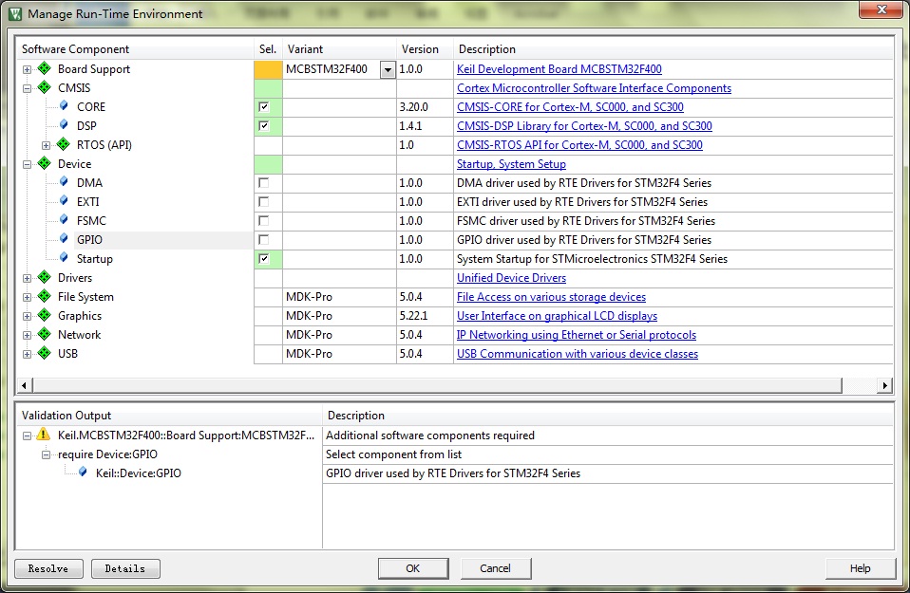910x593 pixels.
Task: Click the Variant column header
Action: point(339,49)
